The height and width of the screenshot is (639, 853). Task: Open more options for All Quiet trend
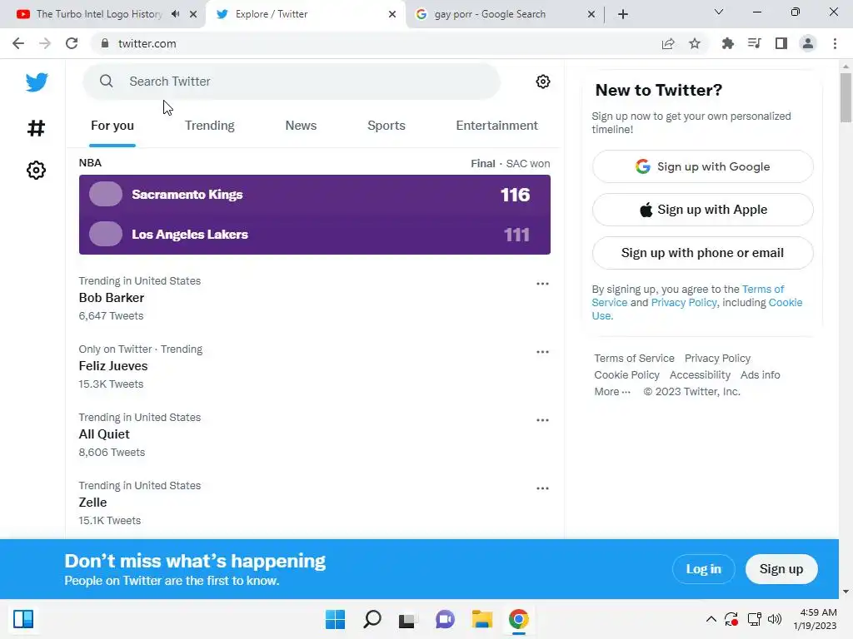542,420
